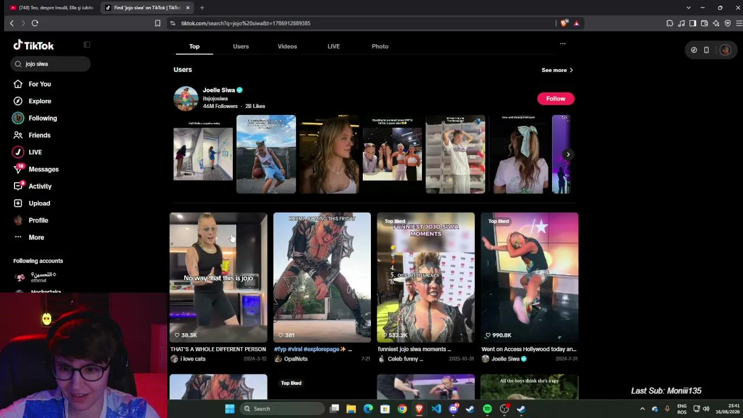Open Brave Rewards triangle icon
The width and height of the screenshot is (743, 418).
pos(576,23)
